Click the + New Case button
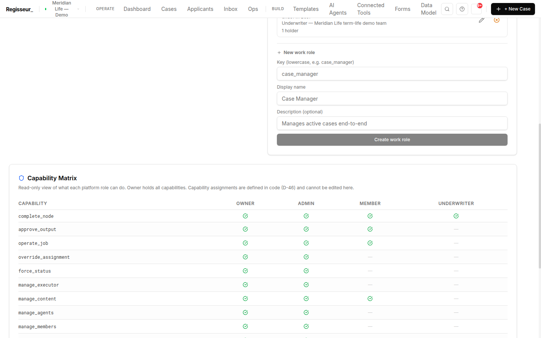 (x=513, y=9)
